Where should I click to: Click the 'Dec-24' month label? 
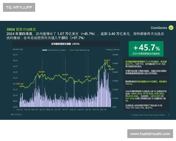[103, 109]
